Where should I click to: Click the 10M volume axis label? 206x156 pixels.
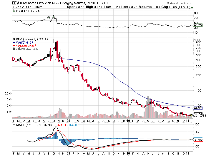(8, 106)
